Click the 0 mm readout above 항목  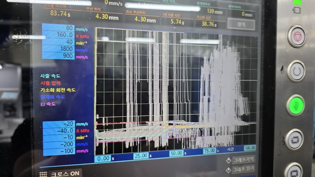click(x=247, y=14)
